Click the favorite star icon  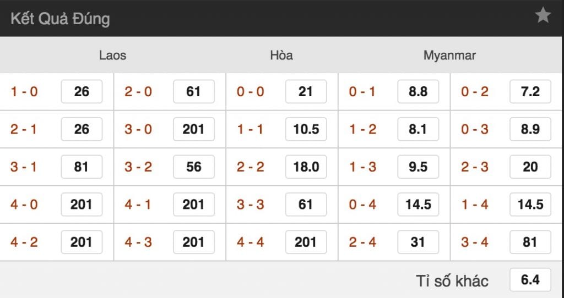(x=543, y=16)
